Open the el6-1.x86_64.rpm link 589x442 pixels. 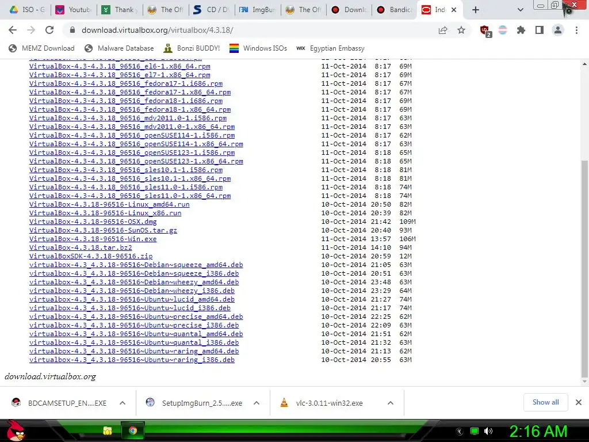click(120, 67)
